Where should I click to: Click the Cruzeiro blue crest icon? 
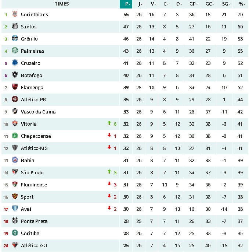pos(15,63)
